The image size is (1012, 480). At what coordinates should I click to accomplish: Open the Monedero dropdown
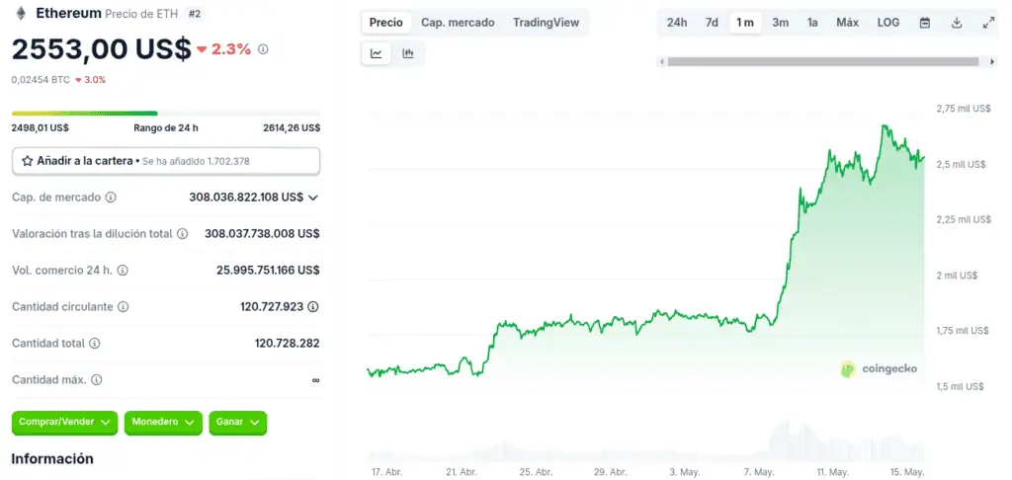[163, 423]
